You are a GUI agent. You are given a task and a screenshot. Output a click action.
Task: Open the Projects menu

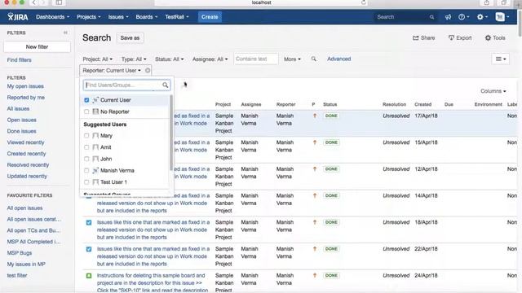pyautogui.click(x=89, y=17)
